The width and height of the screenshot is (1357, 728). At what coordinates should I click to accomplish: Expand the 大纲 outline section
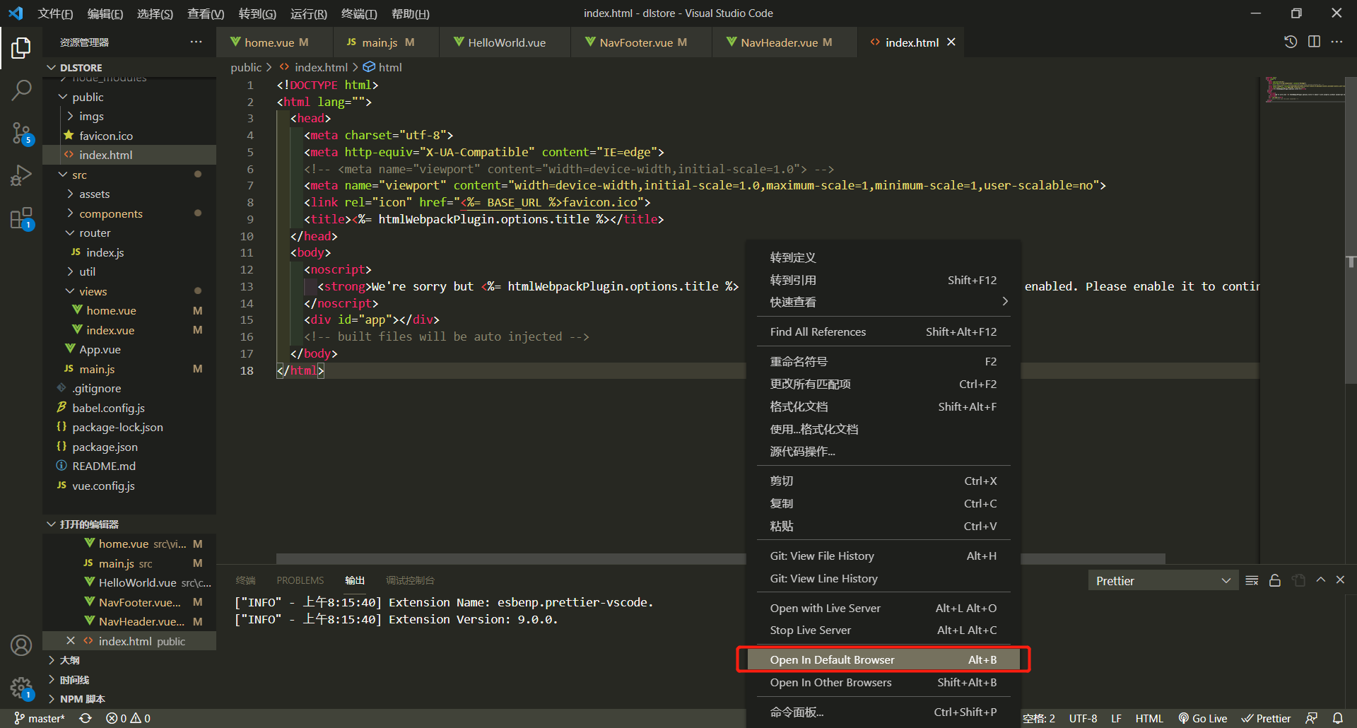pyautogui.click(x=129, y=660)
